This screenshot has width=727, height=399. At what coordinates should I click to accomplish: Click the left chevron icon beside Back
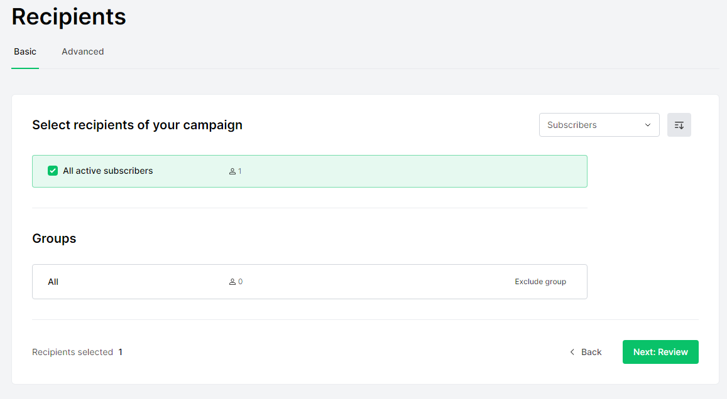pyautogui.click(x=572, y=352)
